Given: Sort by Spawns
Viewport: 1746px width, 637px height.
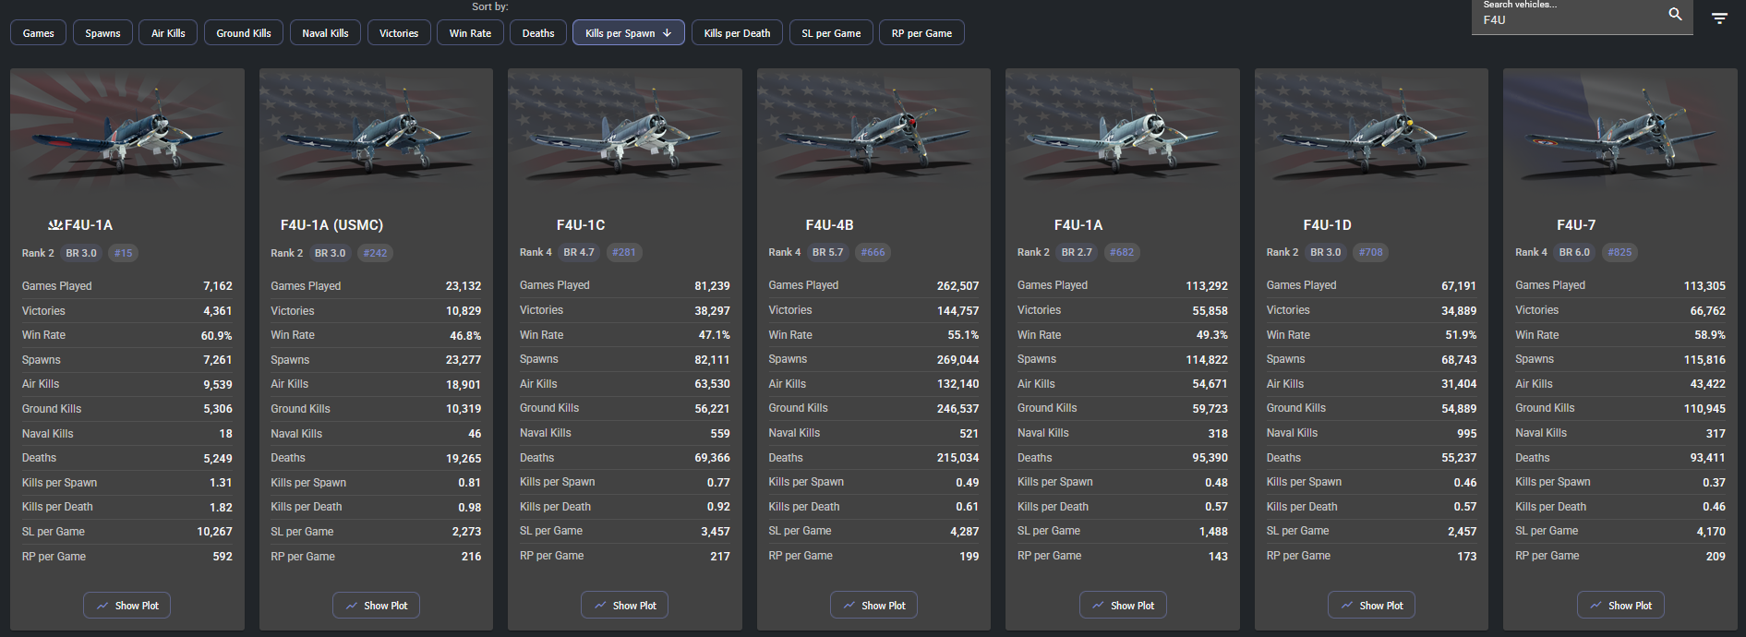Looking at the screenshot, I should [x=102, y=33].
